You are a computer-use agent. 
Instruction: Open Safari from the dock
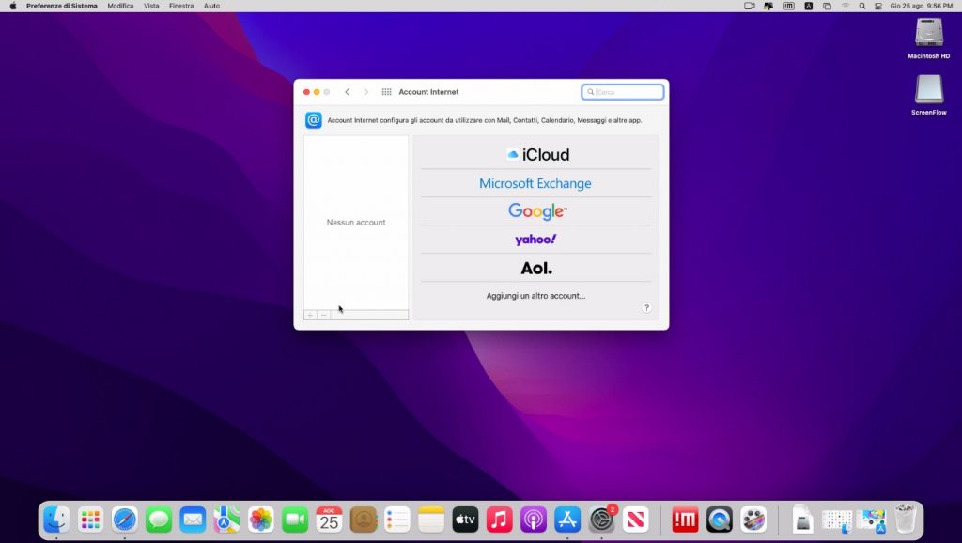pos(125,520)
